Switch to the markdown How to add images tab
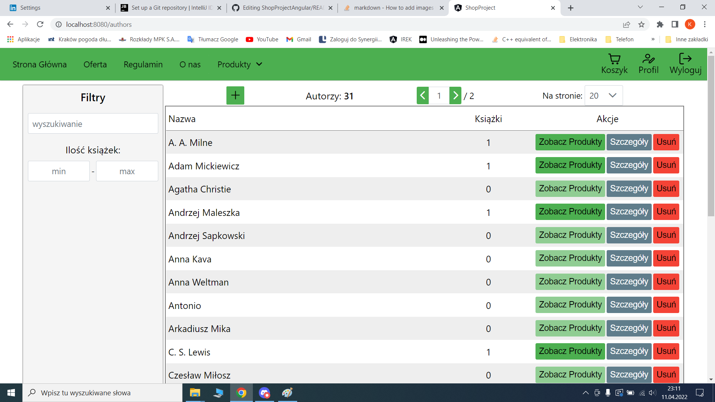Image resolution: width=715 pixels, height=402 pixels. 393,8
